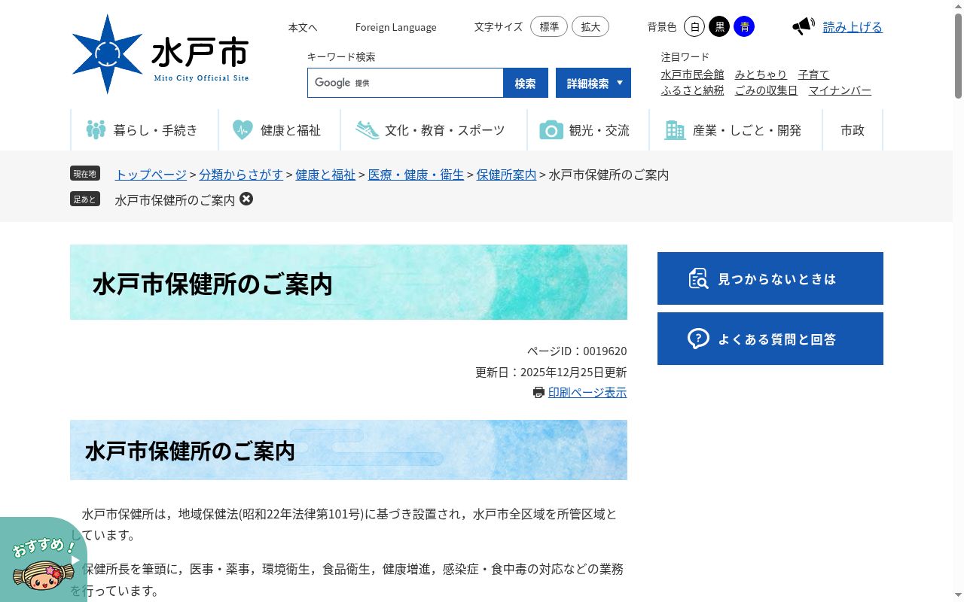Screen dimensions: 964x602
Task: Choose blue 青 background color
Action: point(744,26)
